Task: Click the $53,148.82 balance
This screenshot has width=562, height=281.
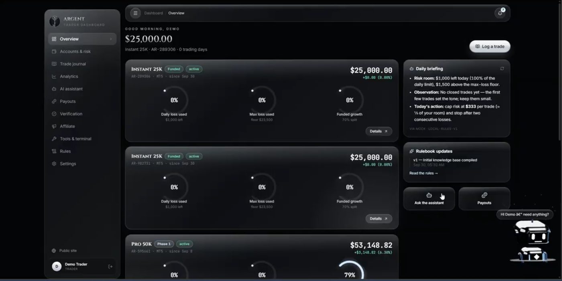Action: pyautogui.click(x=371, y=245)
